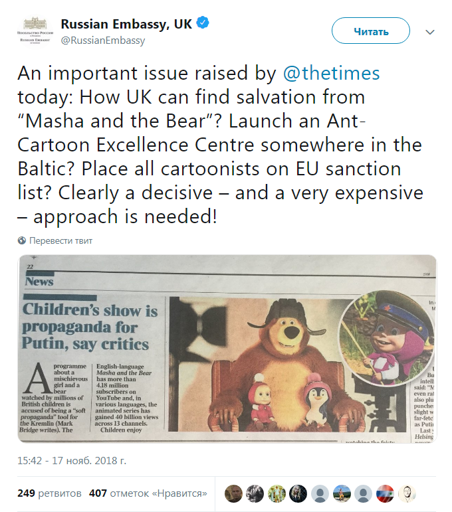Image resolution: width=452 pixels, height=512 pixels.
Task: Open the first liker's avatar
Action: (x=233, y=493)
